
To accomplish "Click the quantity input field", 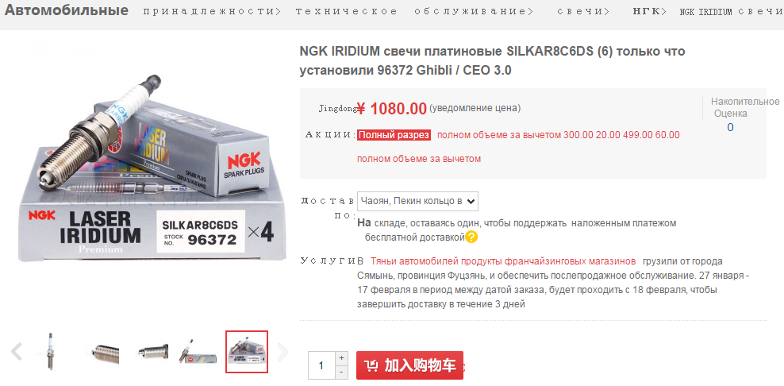I will [x=321, y=365].
